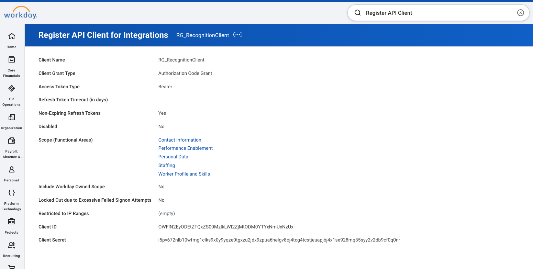Viewport: 533px width, 269px height.
Task: Click the Client ID label
Action: (x=47, y=227)
